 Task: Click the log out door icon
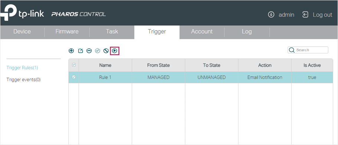305,14
